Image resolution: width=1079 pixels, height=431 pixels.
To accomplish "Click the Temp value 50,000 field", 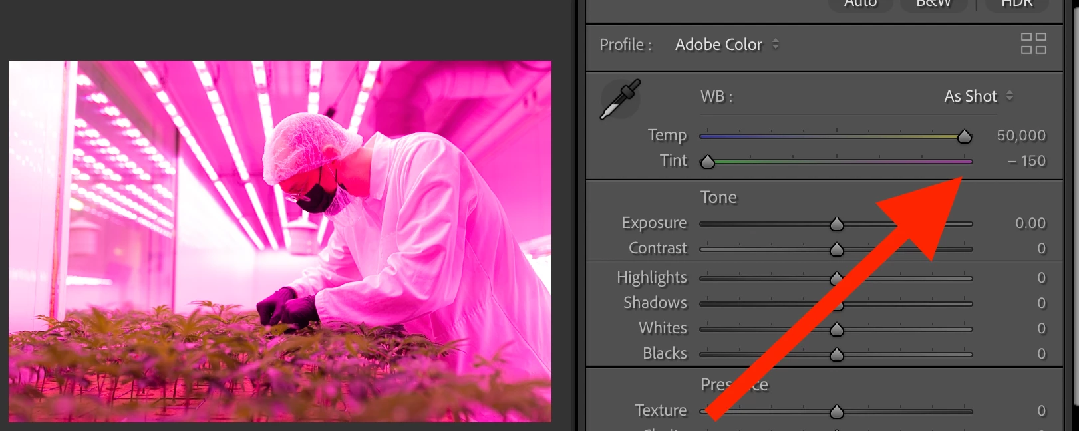I will point(1021,136).
